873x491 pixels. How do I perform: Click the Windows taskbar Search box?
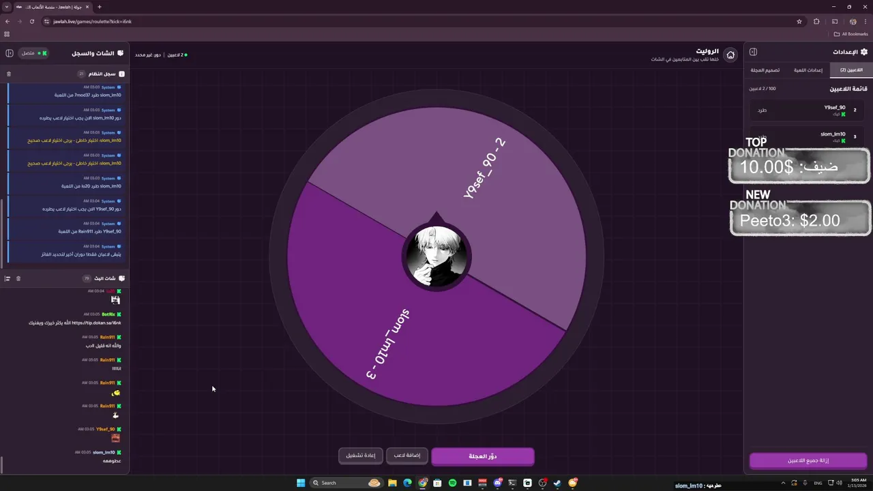346,483
